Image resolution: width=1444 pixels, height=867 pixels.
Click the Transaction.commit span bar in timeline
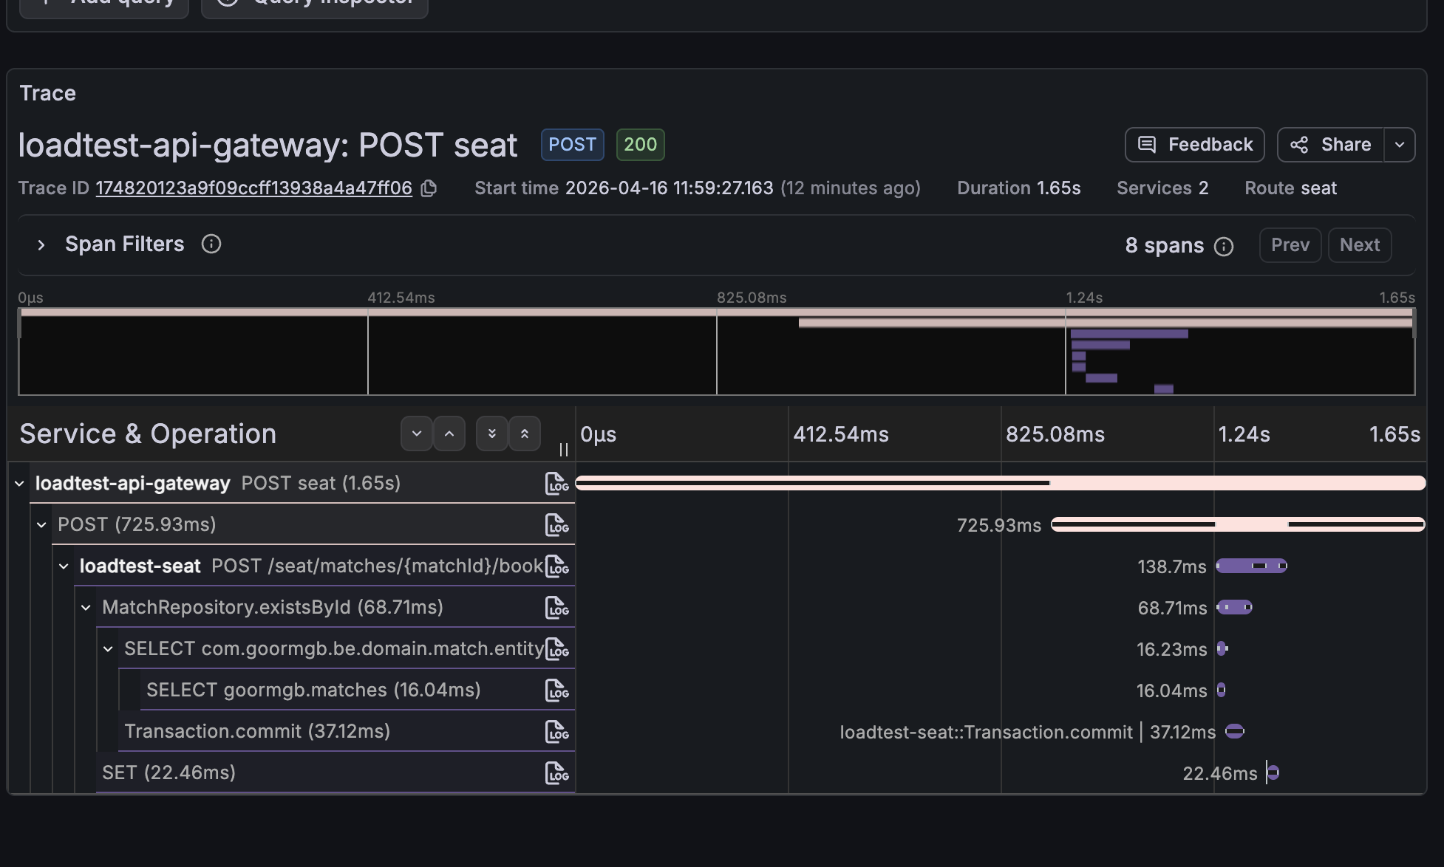1235,731
